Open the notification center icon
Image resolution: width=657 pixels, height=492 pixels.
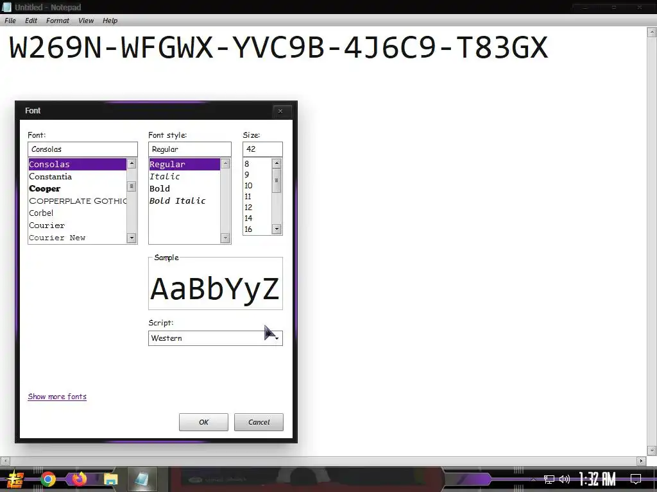click(x=636, y=479)
